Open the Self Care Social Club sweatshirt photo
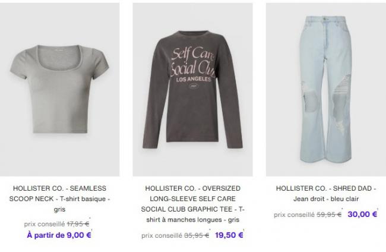This screenshot has width=386, height=252. (x=192, y=89)
